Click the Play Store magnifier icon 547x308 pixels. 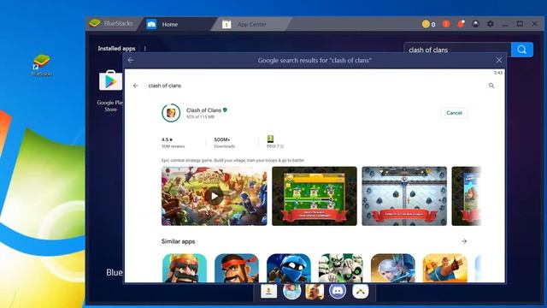[491, 86]
